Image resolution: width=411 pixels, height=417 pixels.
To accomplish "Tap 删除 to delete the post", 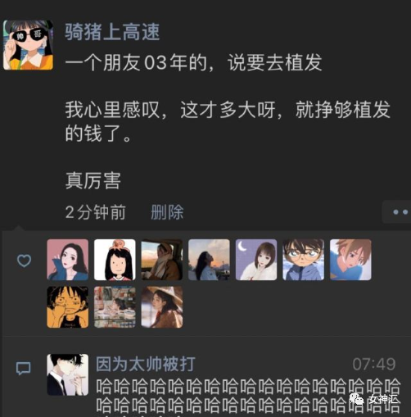I will [x=167, y=212].
